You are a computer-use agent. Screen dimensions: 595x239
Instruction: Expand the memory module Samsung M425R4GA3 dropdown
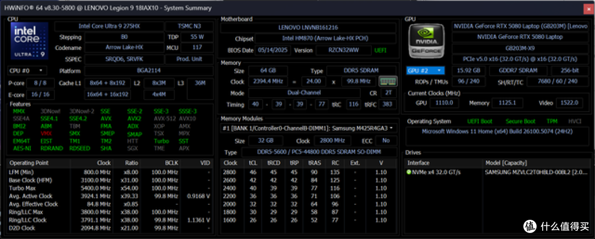click(309, 128)
